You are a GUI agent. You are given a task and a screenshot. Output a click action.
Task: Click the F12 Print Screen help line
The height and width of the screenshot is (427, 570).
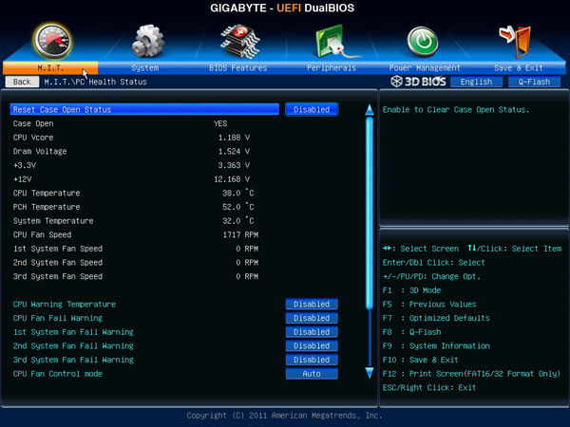click(x=471, y=374)
